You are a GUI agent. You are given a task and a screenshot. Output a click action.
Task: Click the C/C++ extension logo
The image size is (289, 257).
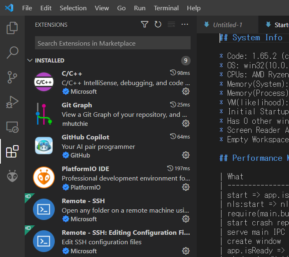point(44,82)
